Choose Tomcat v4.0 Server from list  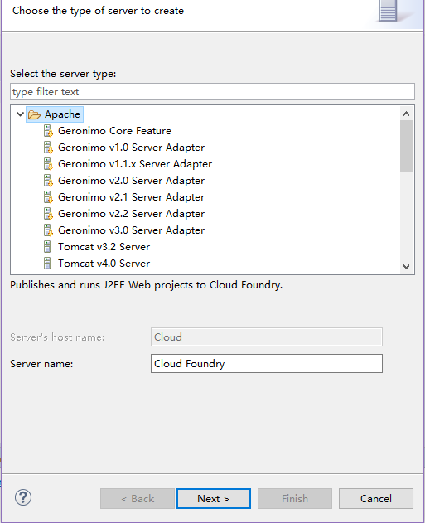104,264
